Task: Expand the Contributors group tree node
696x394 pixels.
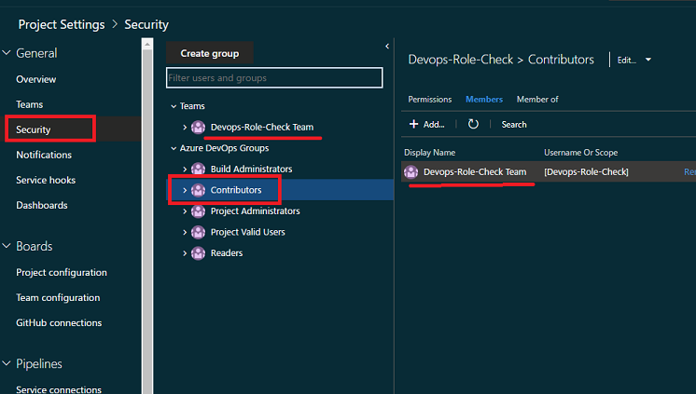Action: pyautogui.click(x=185, y=190)
